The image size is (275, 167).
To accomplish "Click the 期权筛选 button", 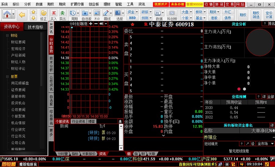I will point(256,15).
